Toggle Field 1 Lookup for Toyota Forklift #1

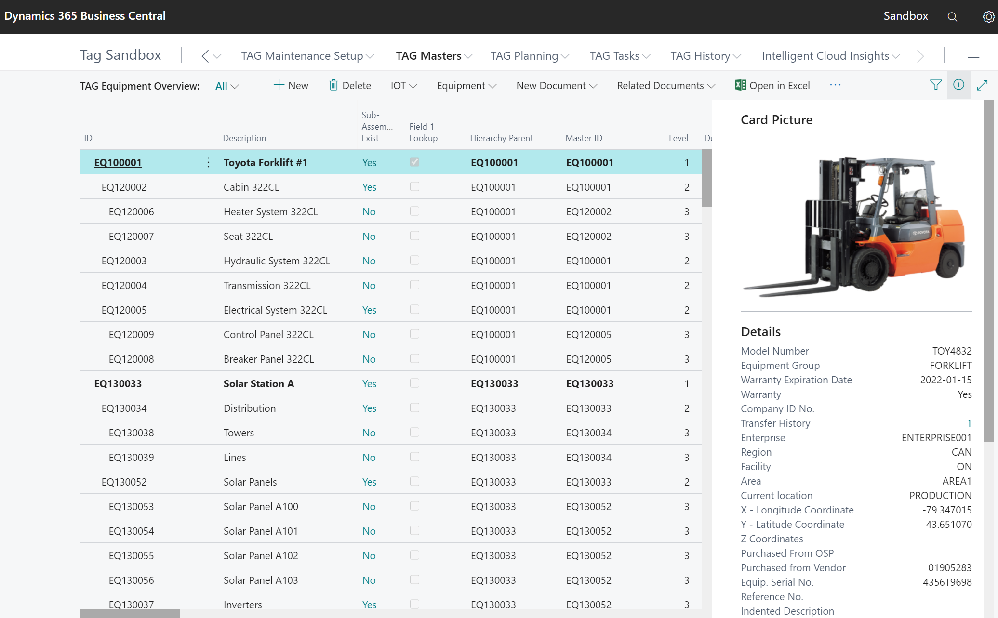[414, 162]
